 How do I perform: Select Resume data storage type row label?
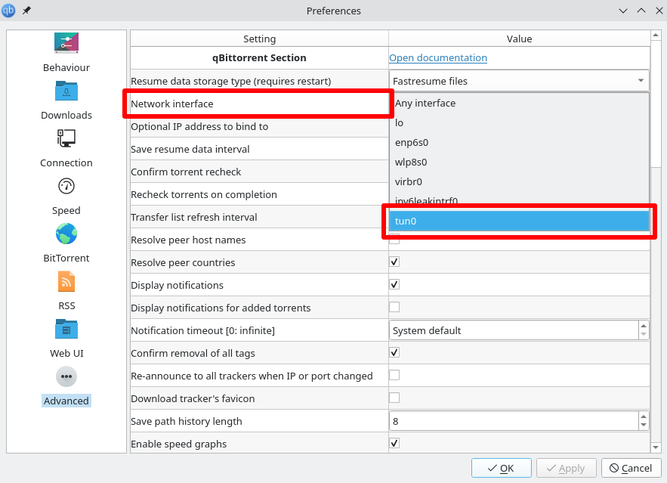coord(230,81)
